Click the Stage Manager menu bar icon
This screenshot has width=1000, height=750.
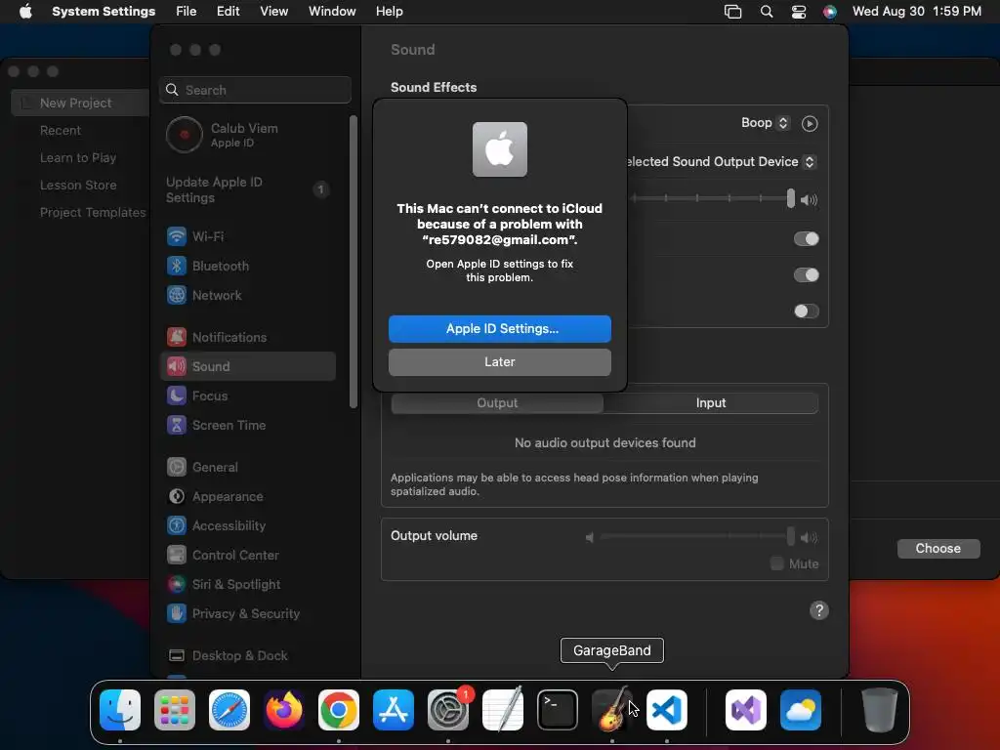[x=732, y=12]
